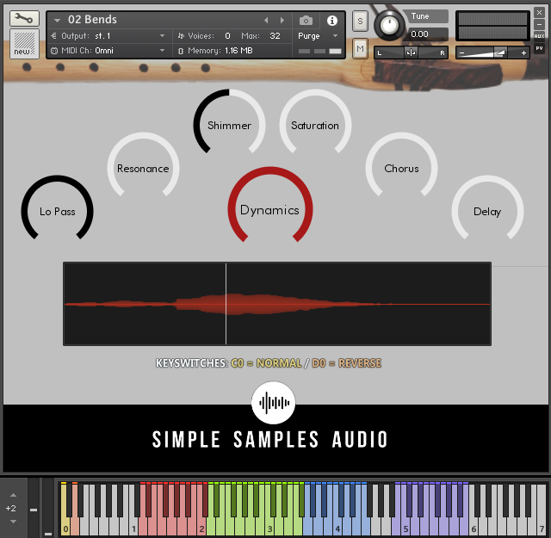
Task: Click the mod wheel strip
Action: pos(48,508)
